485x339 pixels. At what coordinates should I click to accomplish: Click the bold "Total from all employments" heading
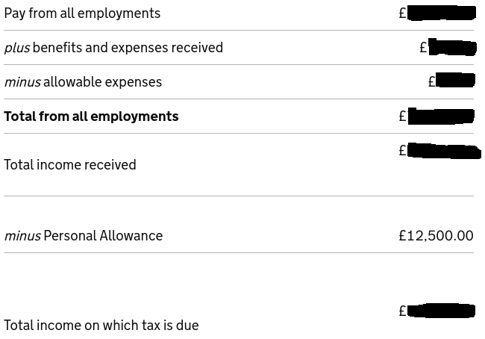(91, 116)
